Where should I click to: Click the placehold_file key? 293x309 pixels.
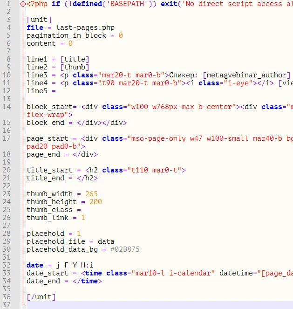(x=56, y=241)
